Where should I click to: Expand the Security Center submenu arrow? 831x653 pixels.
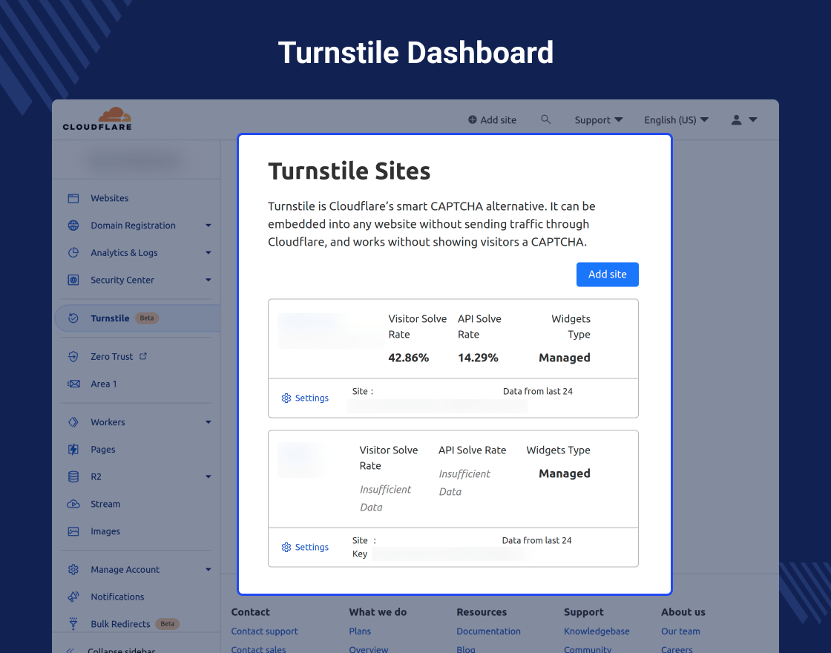tap(208, 280)
